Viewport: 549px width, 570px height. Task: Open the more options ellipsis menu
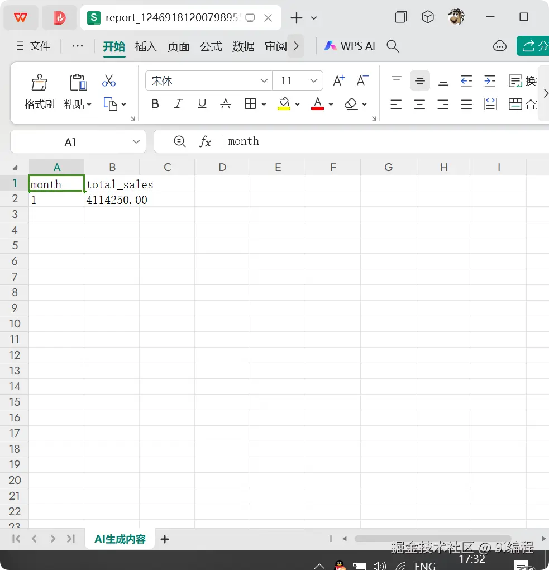[x=78, y=46]
